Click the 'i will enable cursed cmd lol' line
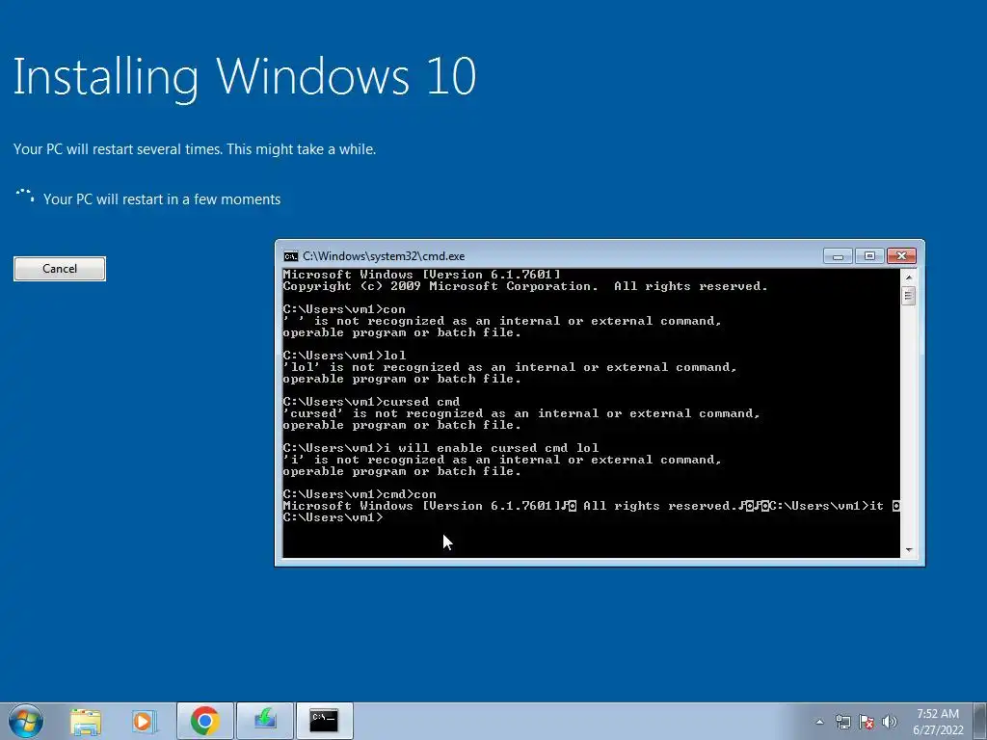Image resolution: width=987 pixels, height=740 pixels. tap(440, 448)
